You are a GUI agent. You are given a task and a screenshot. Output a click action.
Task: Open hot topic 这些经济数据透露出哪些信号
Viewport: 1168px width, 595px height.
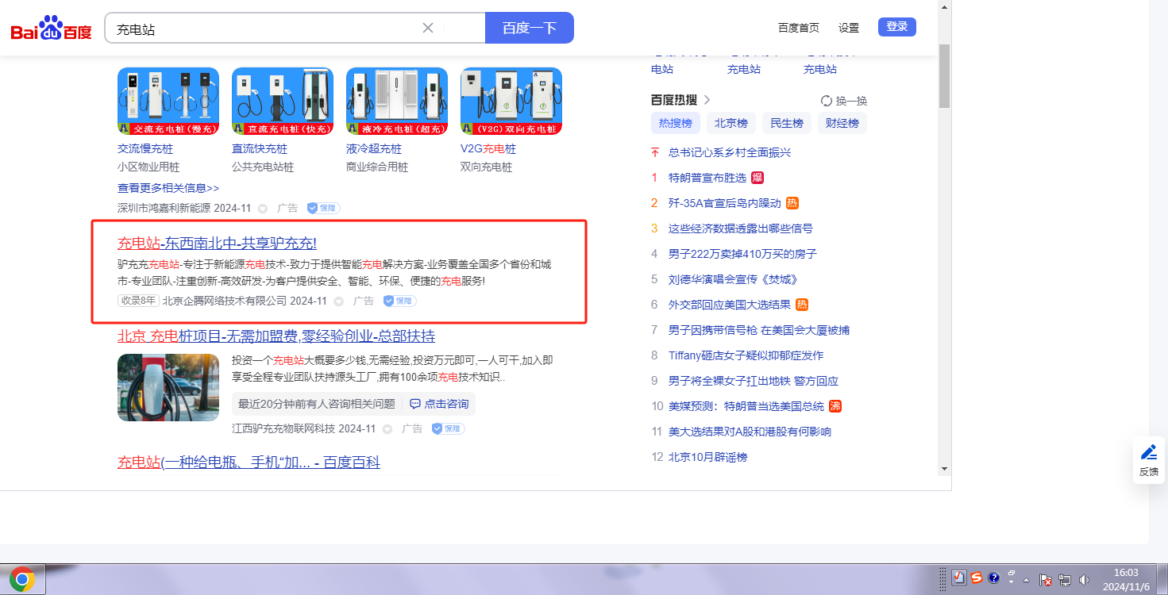[741, 228]
